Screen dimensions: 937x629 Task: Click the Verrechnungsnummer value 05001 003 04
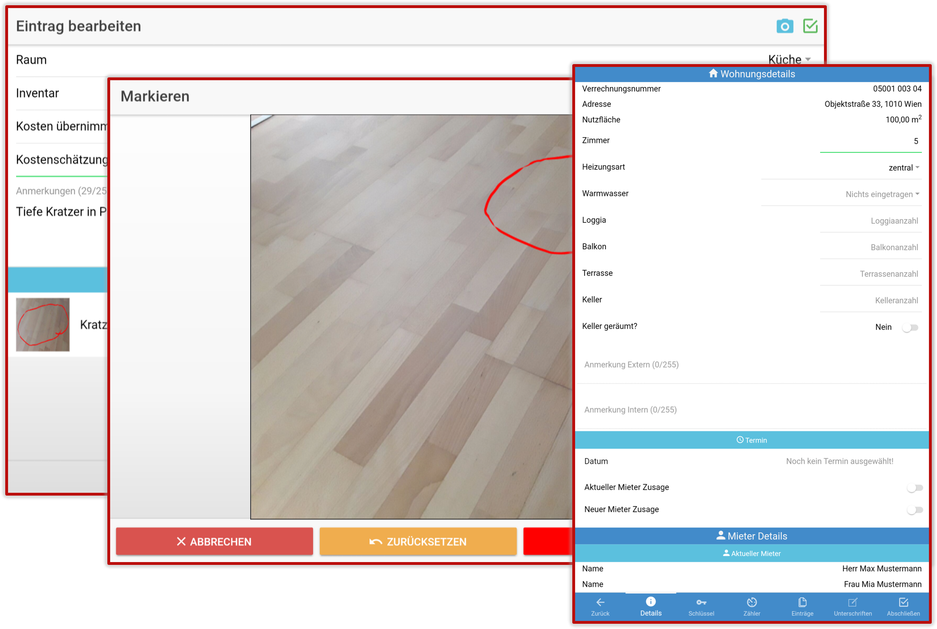click(897, 89)
